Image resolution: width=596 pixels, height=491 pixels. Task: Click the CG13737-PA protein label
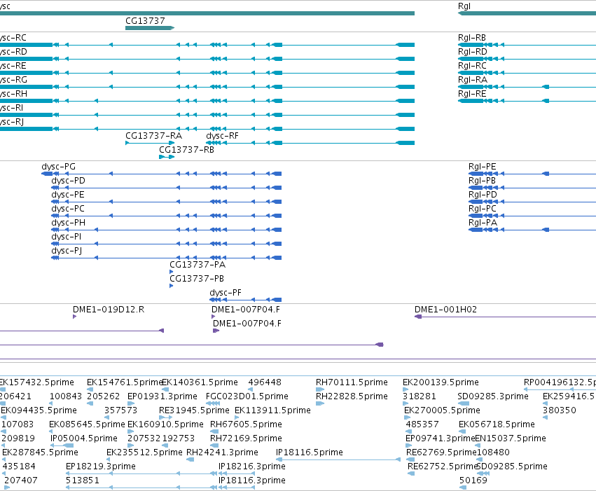(197, 265)
